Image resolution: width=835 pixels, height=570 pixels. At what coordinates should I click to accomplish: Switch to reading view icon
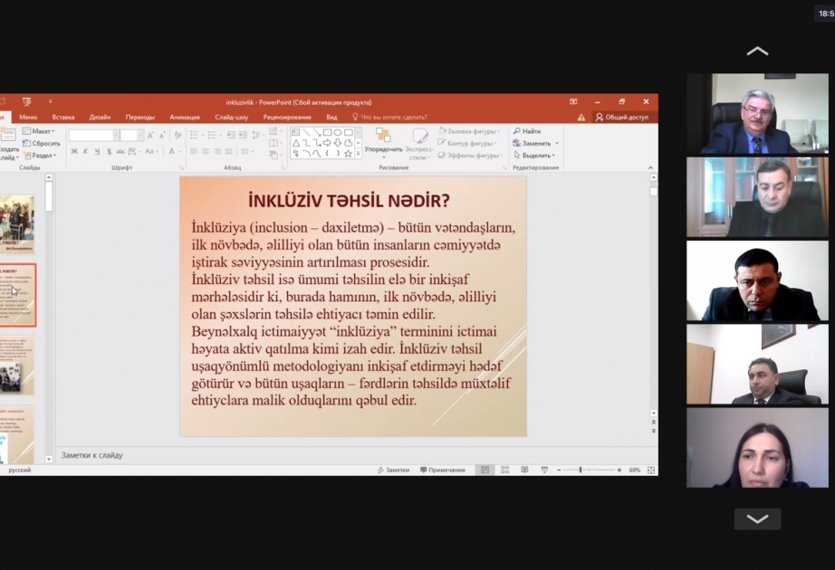click(524, 470)
